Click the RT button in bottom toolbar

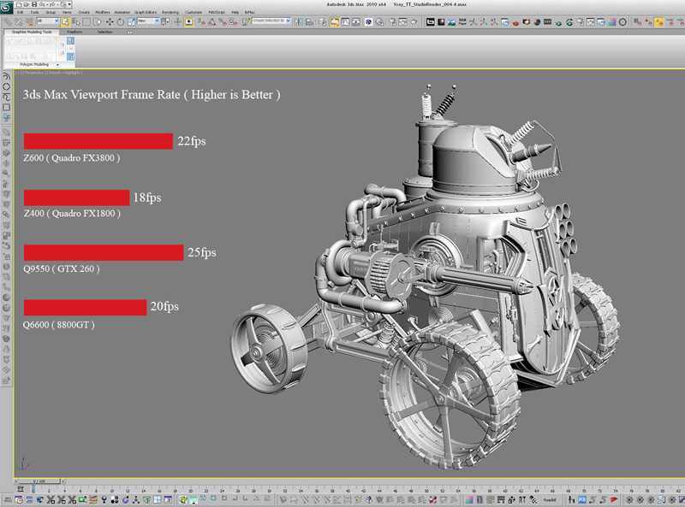(x=522, y=500)
